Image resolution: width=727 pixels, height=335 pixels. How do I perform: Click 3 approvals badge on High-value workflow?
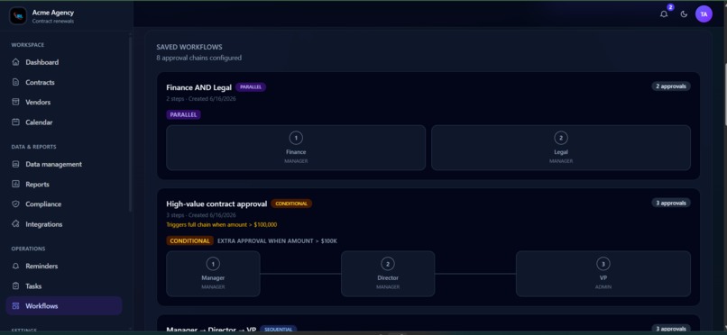tap(671, 203)
